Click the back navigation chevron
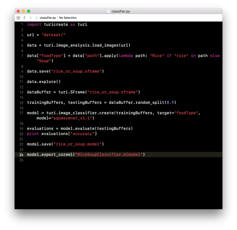Screen dimensions: 237x230 coord(24,18)
